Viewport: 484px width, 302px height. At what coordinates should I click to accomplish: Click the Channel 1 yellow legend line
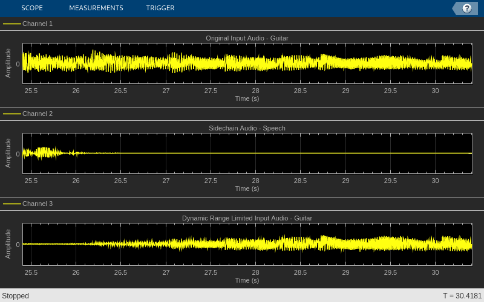point(12,24)
